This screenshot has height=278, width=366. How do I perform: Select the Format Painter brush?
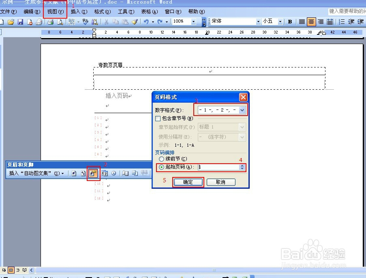click(135, 22)
